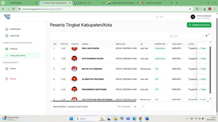218x122 pixels.
Task: Open the Windows Start menu
Action: point(71,119)
